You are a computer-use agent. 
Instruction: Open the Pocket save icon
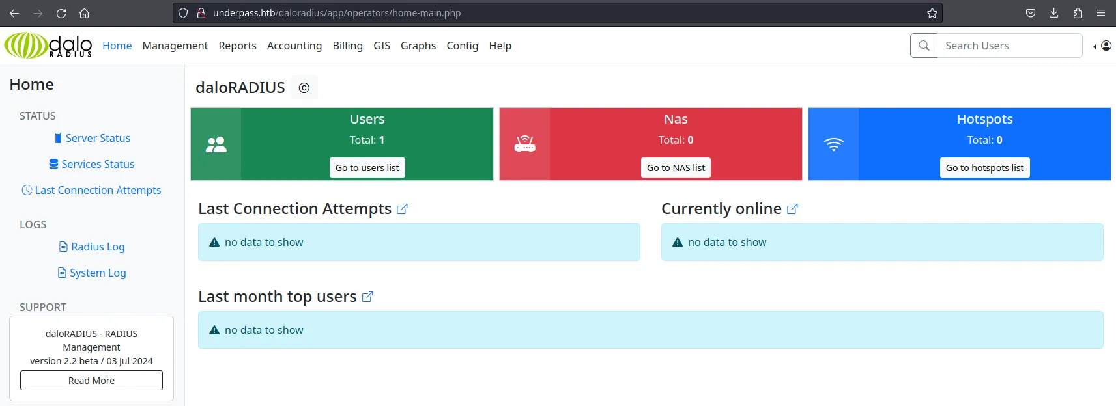[1031, 13]
